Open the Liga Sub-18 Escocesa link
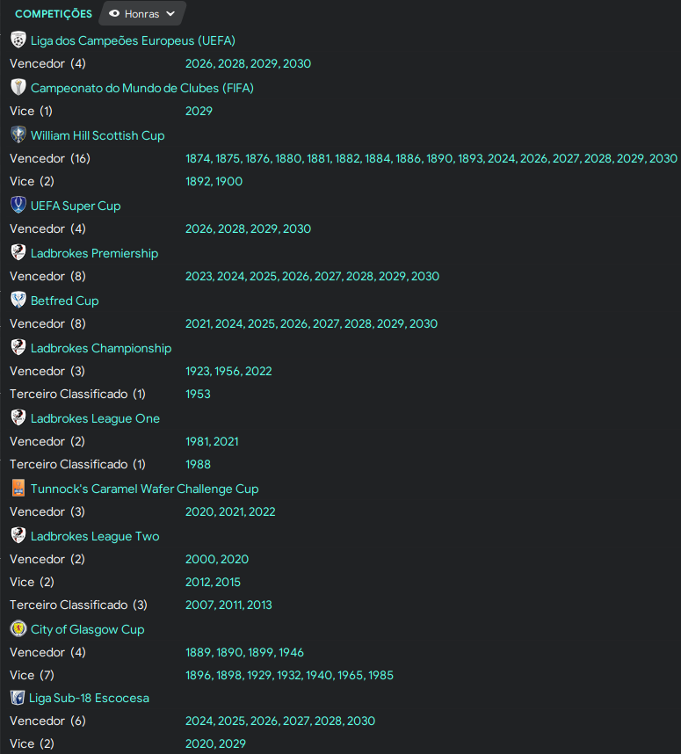The image size is (681, 754). (x=89, y=699)
